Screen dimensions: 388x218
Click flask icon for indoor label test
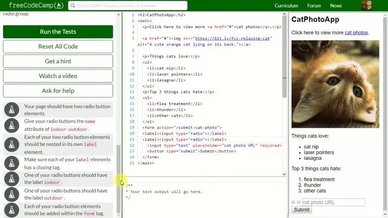pyautogui.click(x=12, y=179)
